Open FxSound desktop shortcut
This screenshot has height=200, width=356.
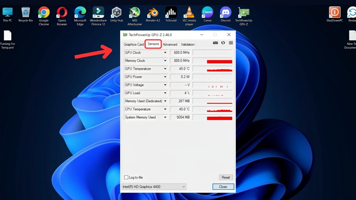pos(171,15)
